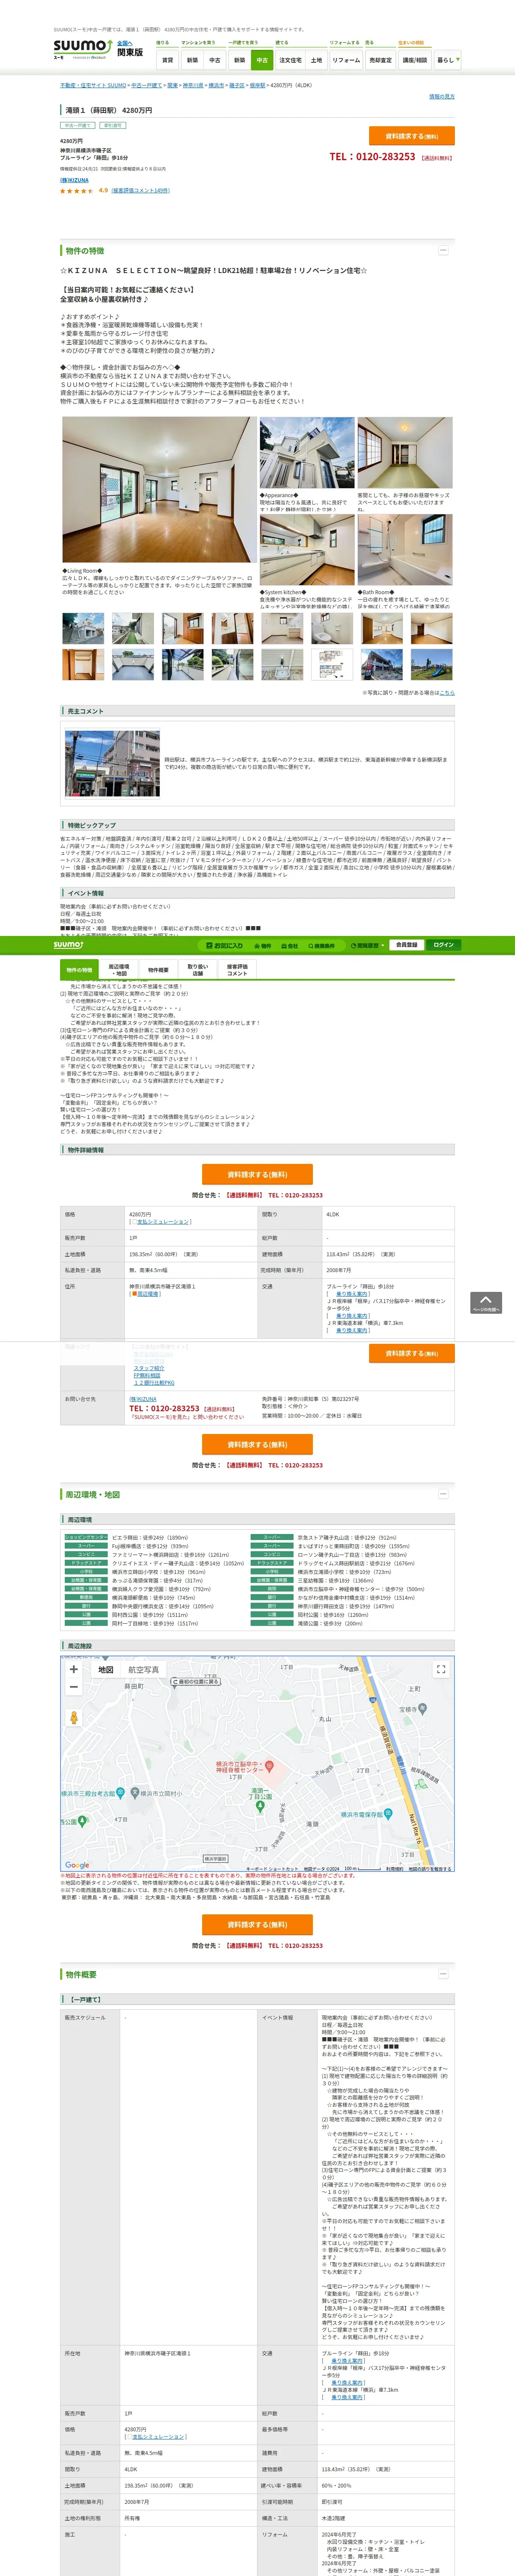Select the 取り扱い店舗 sticky tab

click(x=197, y=969)
